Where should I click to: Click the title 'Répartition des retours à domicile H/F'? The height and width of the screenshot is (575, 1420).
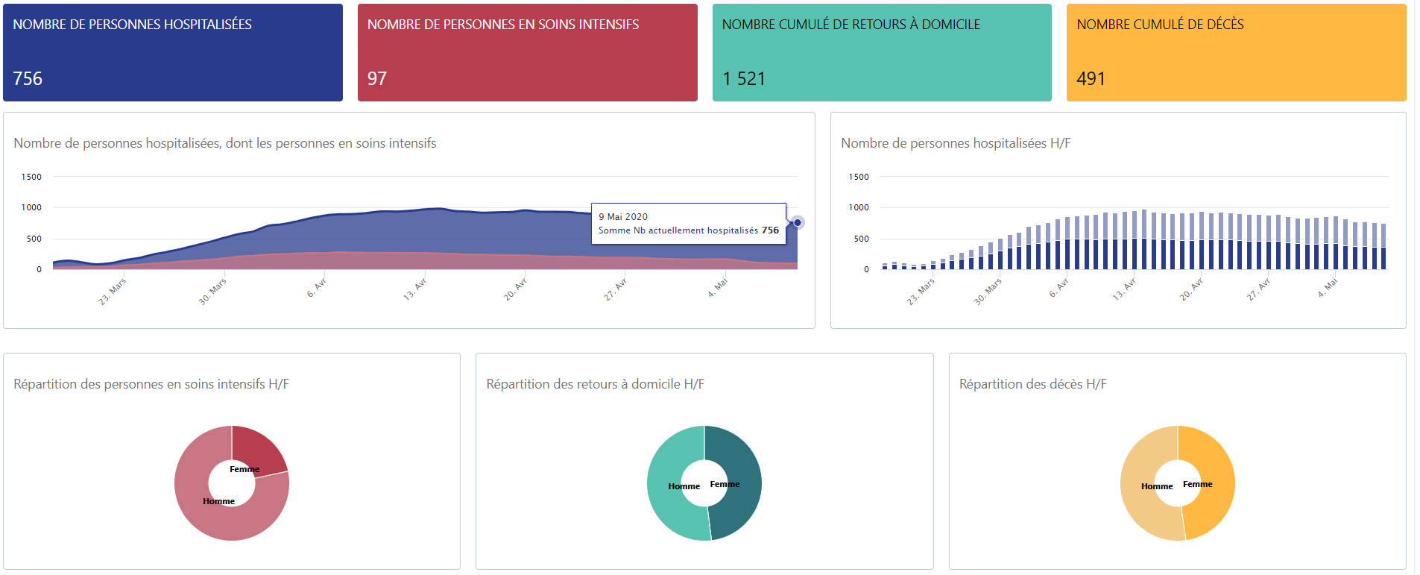pos(595,384)
